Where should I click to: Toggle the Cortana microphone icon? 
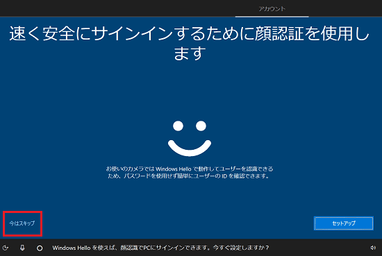[22, 248]
